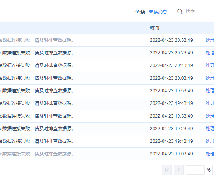Click 处理 link for 19:03:49 row
The width and height of the screenshot is (214, 180).
point(210,154)
